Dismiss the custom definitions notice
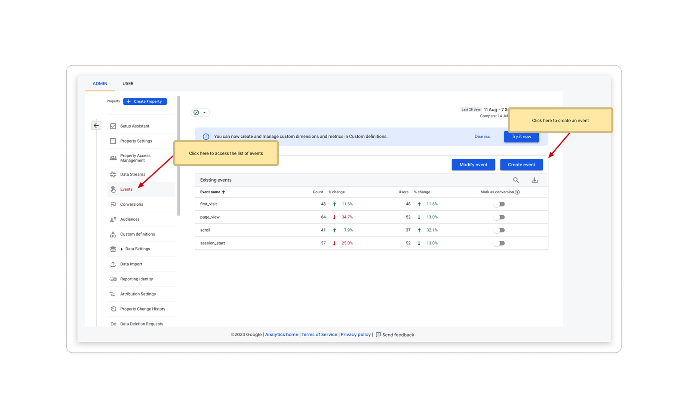 (x=482, y=137)
